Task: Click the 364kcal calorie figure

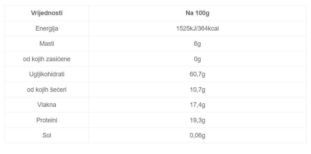Action: click(x=208, y=28)
